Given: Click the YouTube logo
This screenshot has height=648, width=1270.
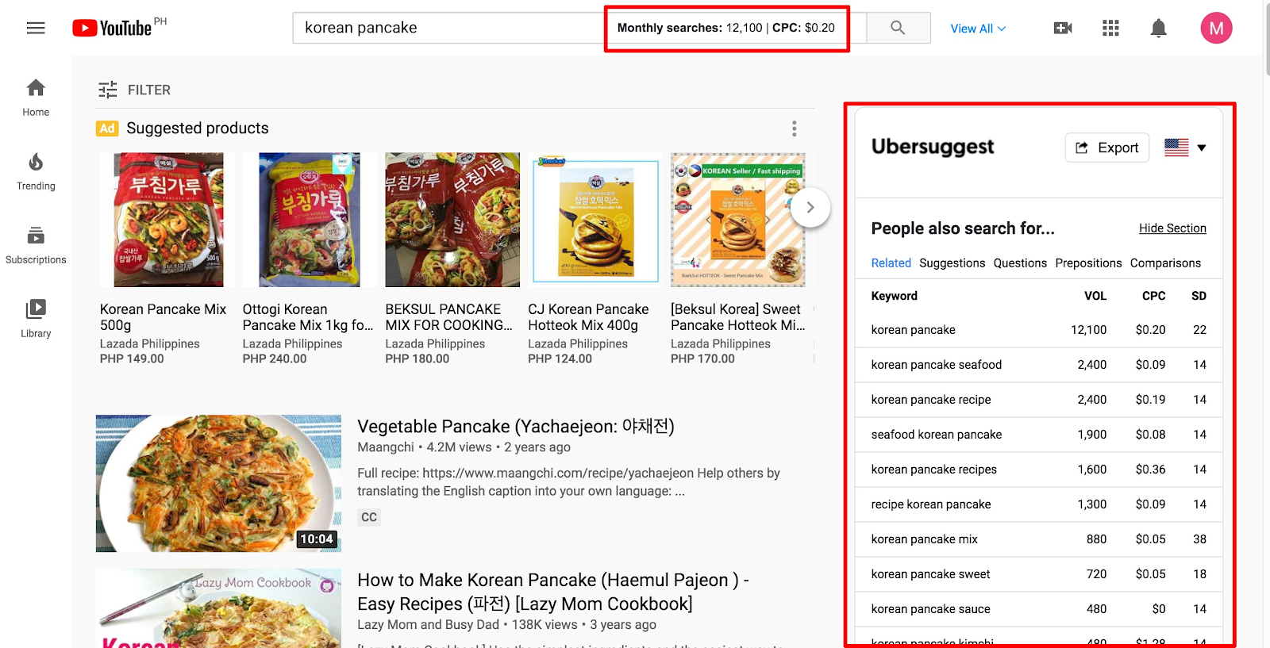Looking at the screenshot, I should pos(112,28).
